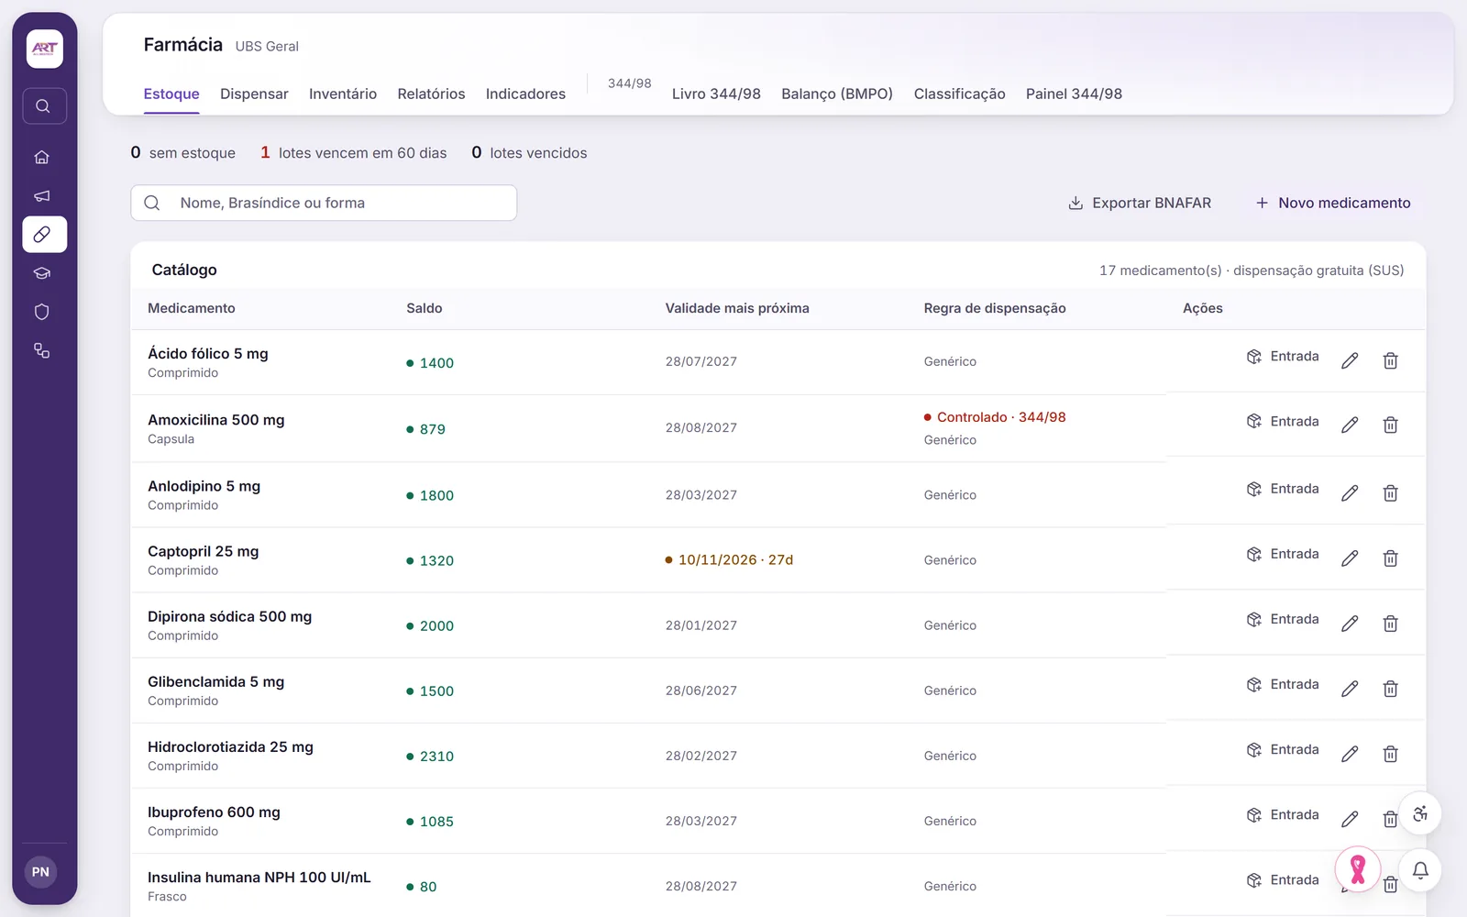Delete Dipirona sódica 500 mg trash icon
The image size is (1467, 917).
[1390, 624]
